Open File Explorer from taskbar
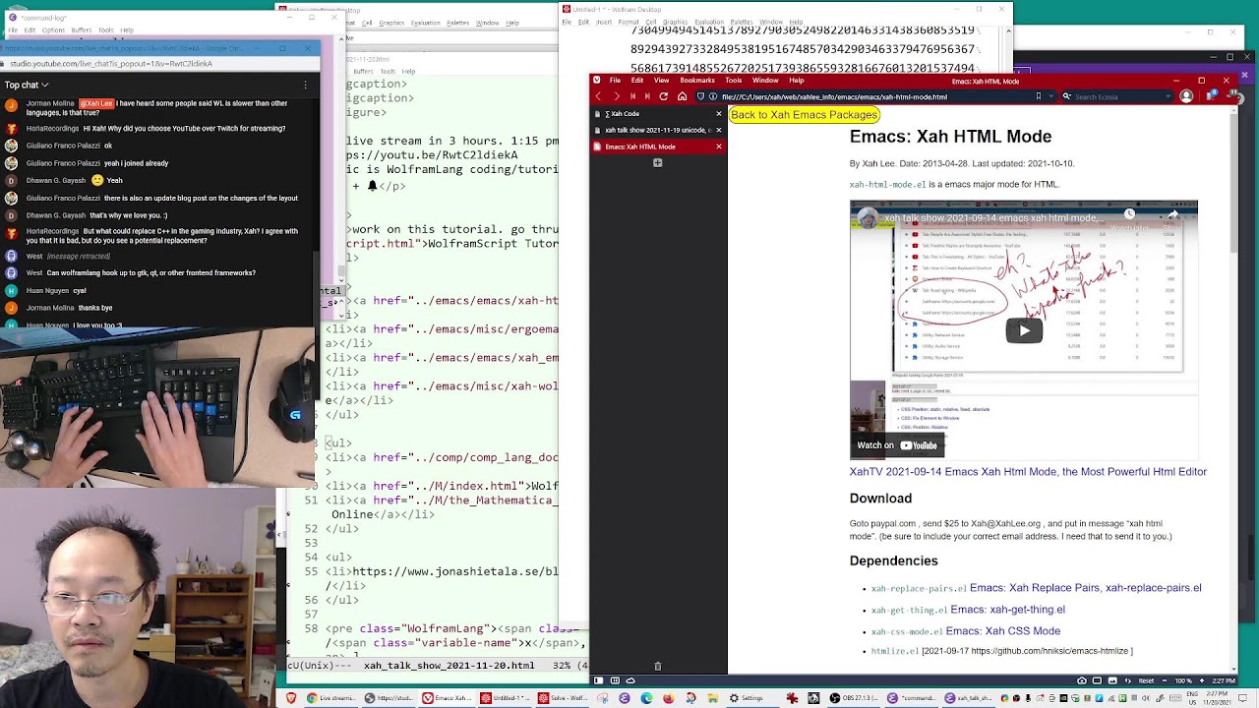This screenshot has width=1259, height=708. [712, 698]
